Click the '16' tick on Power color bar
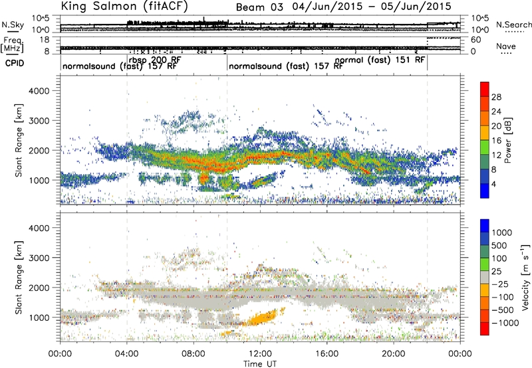 [496, 141]
